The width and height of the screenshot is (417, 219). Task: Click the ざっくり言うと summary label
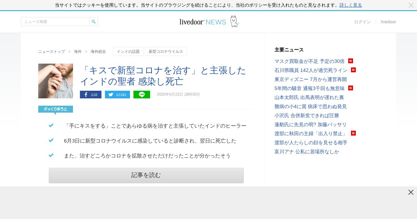click(56, 109)
